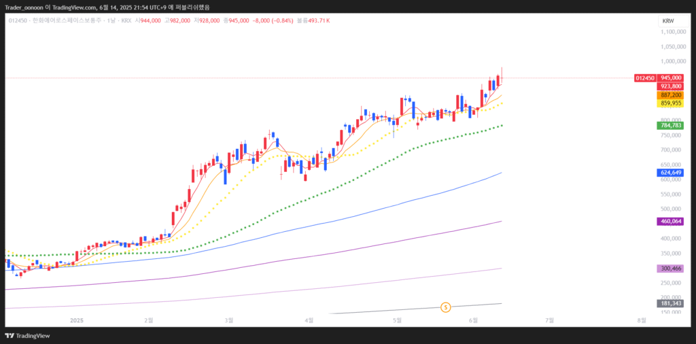
Task: Click the 1,050,000 price axis tick
Action: point(672,47)
